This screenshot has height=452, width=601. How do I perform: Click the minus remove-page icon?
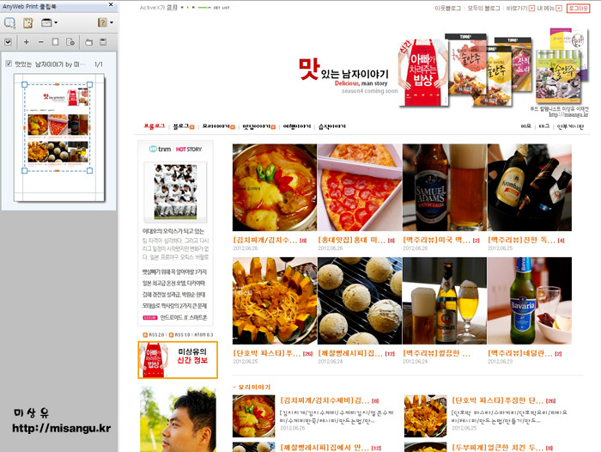pyautogui.click(x=41, y=42)
